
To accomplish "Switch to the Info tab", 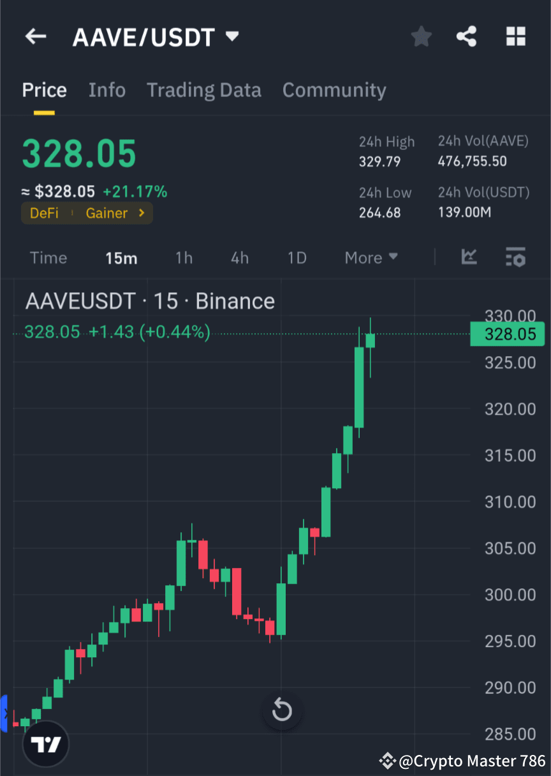I will [107, 90].
